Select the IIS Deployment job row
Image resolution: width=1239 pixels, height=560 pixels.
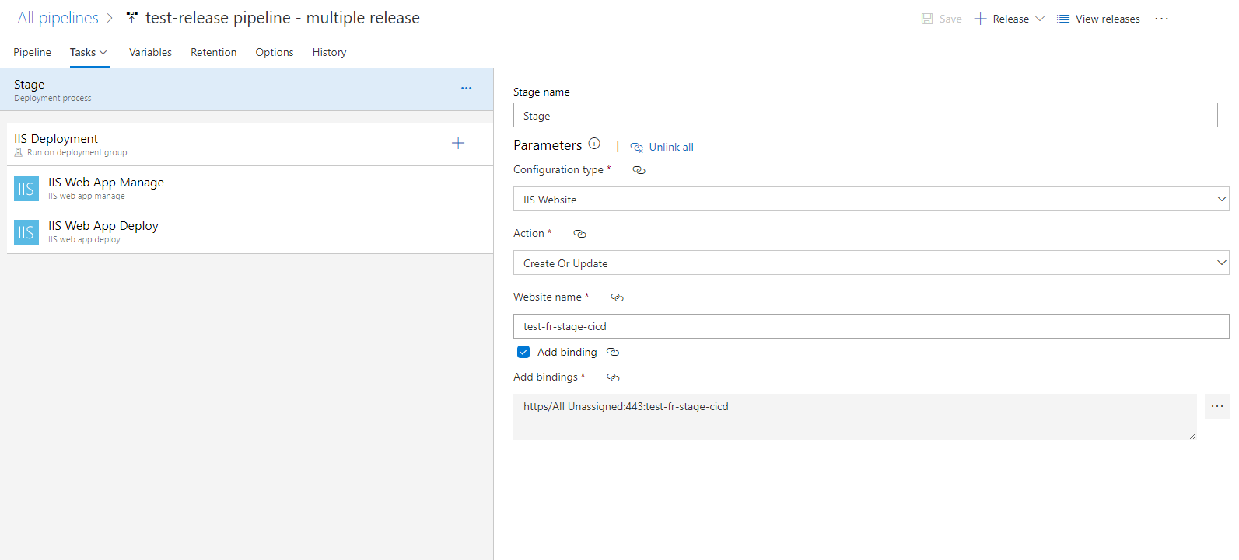250,144
